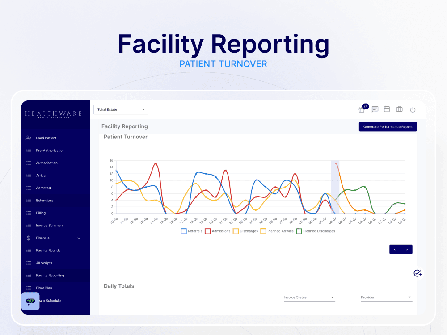
Task: Click the Patient Turnover chart title
Action: tap(126, 137)
